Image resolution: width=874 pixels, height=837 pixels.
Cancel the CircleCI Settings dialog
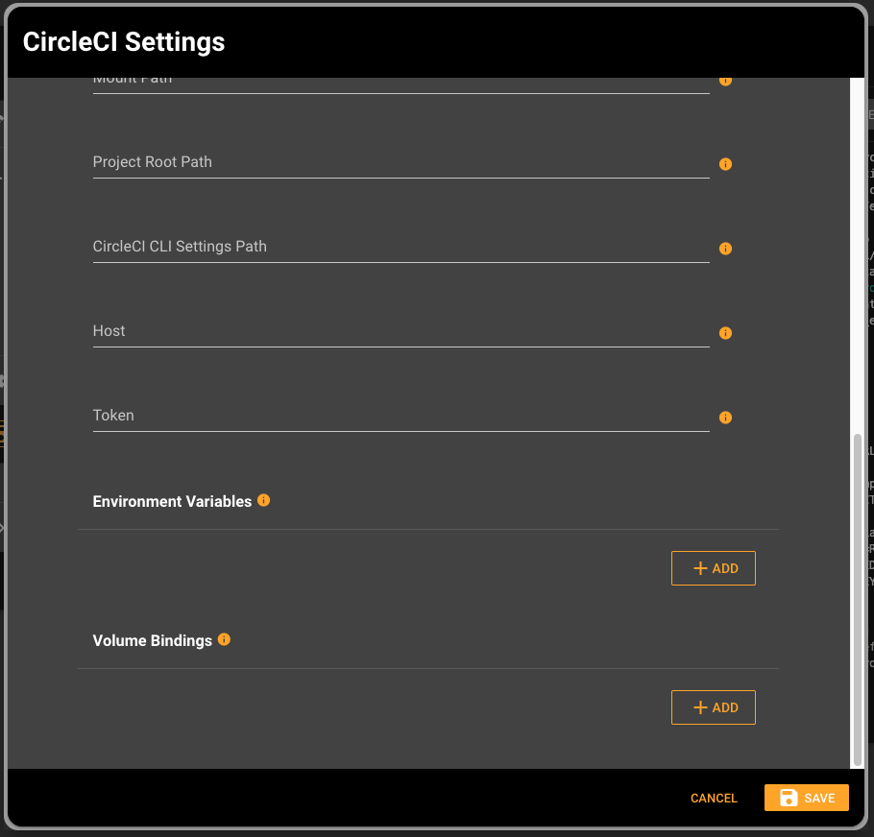714,798
